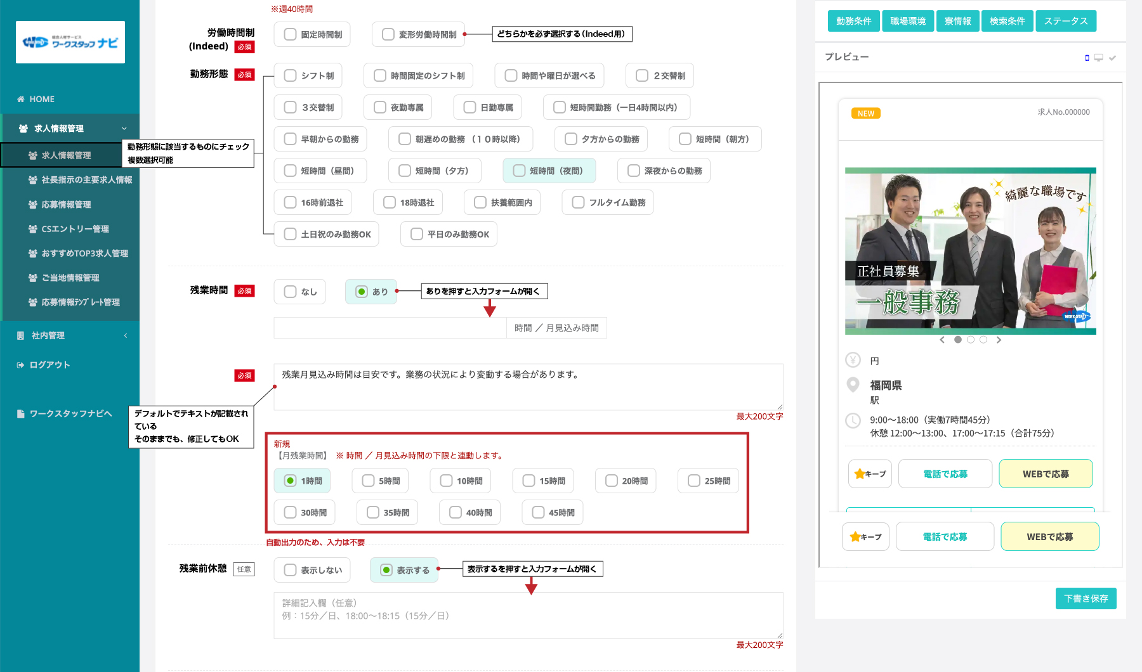
Task: Click the second carousel dot under preview image
Action: pyautogui.click(x=971, y=340)
